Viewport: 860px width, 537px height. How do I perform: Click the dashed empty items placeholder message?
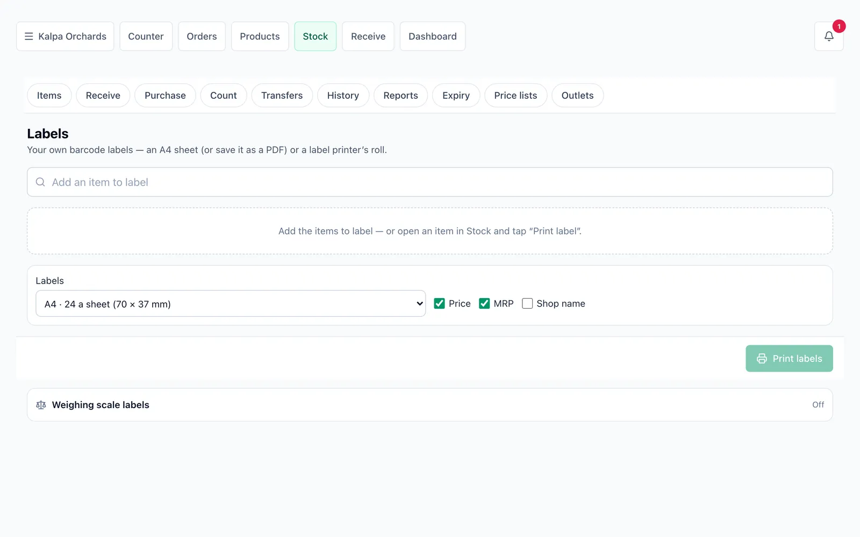[430, 231]
